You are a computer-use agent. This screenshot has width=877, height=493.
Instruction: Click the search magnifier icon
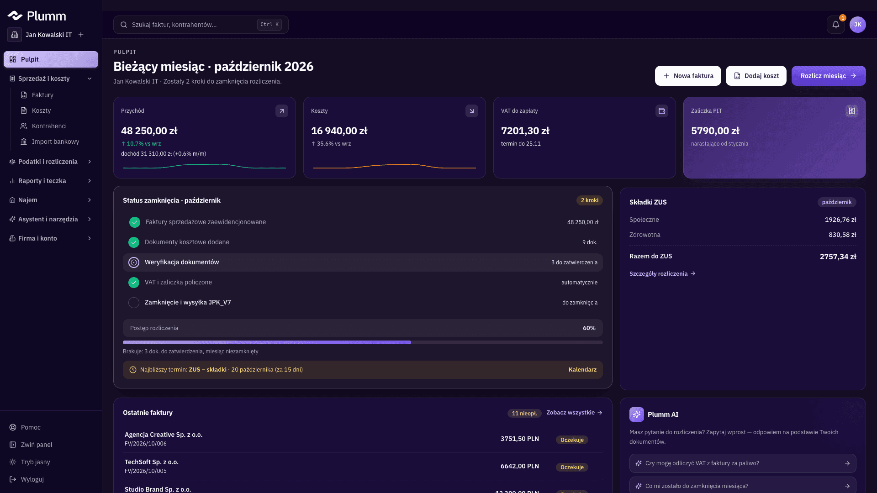[124, 25]
